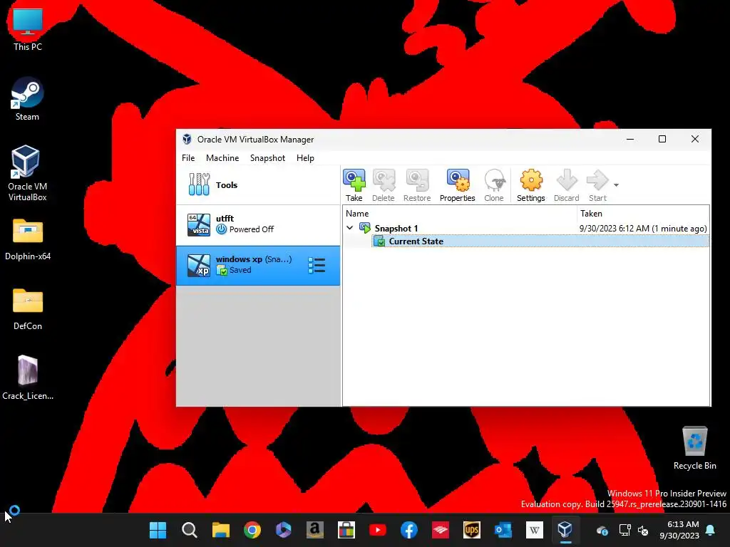Click the Restore snapshot toolbar icon
The height and width of the screenshot is (547, 730).
coord(416,185)
